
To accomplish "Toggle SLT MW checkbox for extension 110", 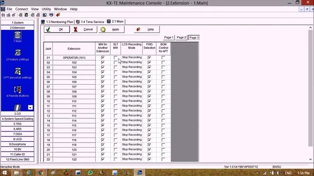I will point(115,101).
